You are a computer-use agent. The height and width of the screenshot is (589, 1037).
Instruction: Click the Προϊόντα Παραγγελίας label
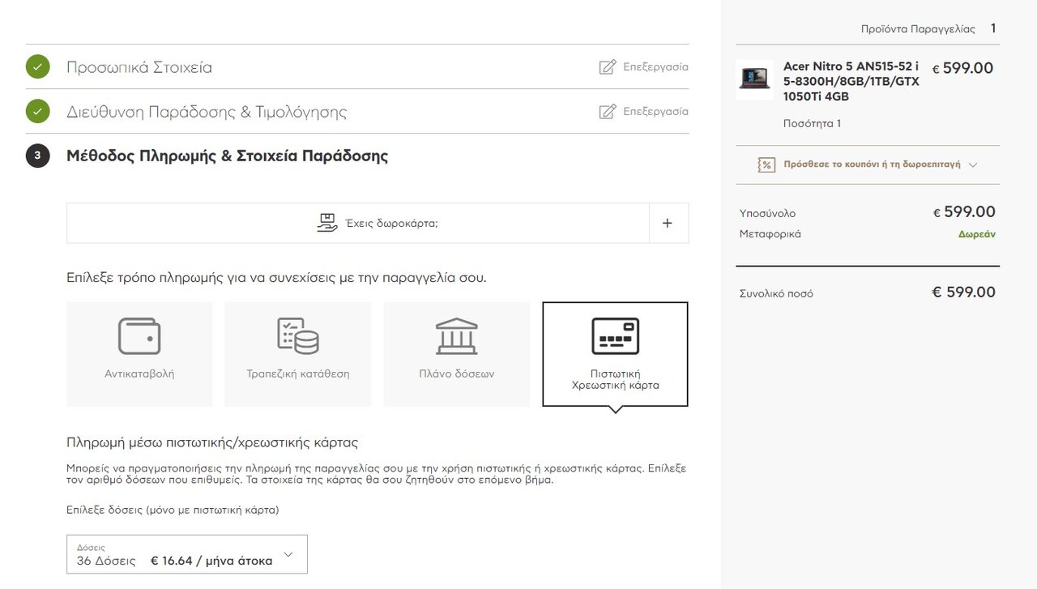918,29
